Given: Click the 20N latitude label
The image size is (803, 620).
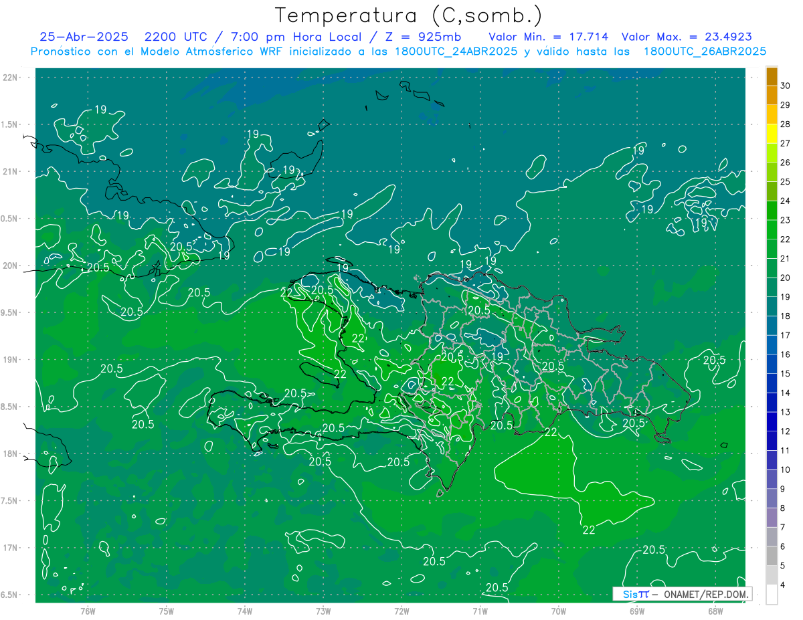Looking at the screenshot, I should (x=9, y=266).
